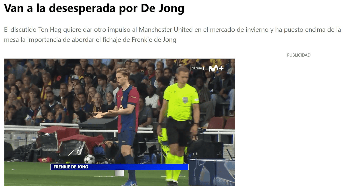
Task: Click the words Manchester United in the subtitle
Action: click(x=166, y=30)
